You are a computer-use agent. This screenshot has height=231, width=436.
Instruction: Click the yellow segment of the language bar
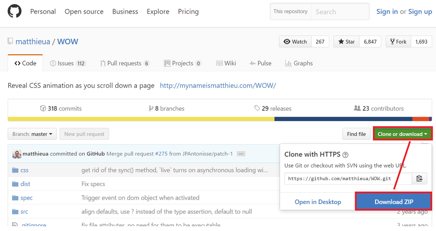[141, 119]
